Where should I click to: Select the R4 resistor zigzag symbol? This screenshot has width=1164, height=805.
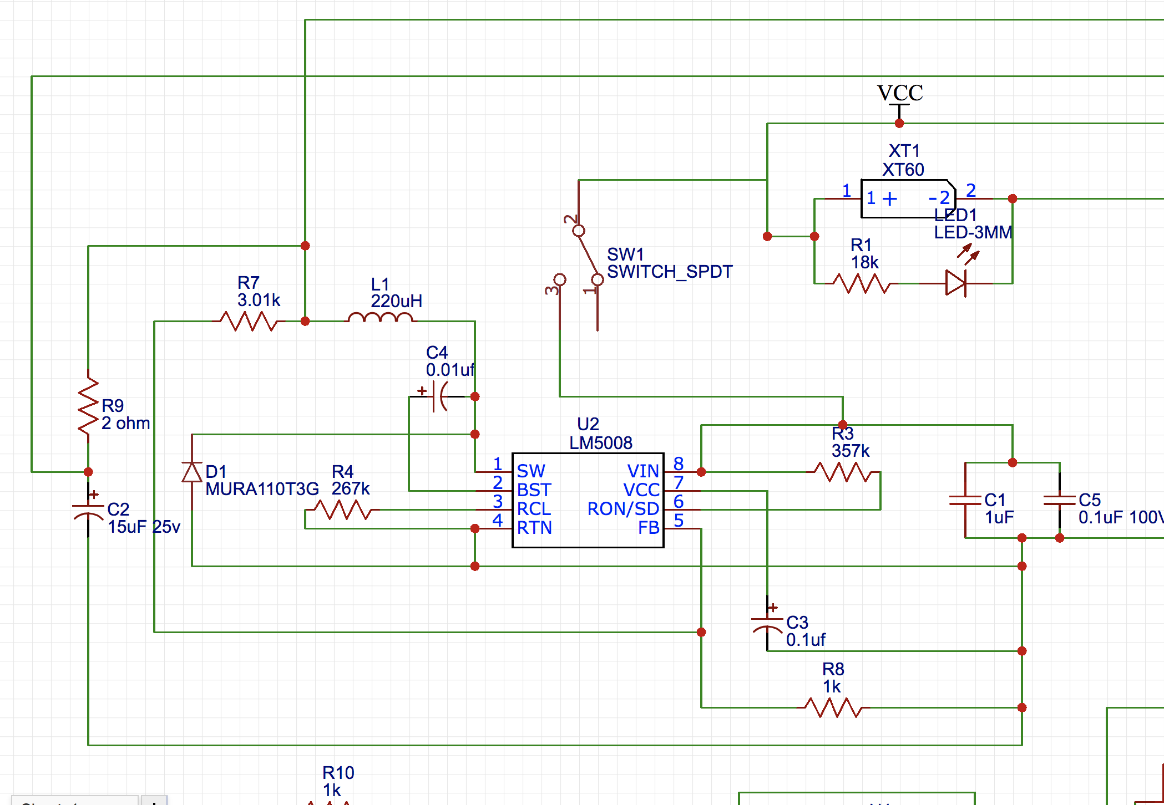(343, 510)
